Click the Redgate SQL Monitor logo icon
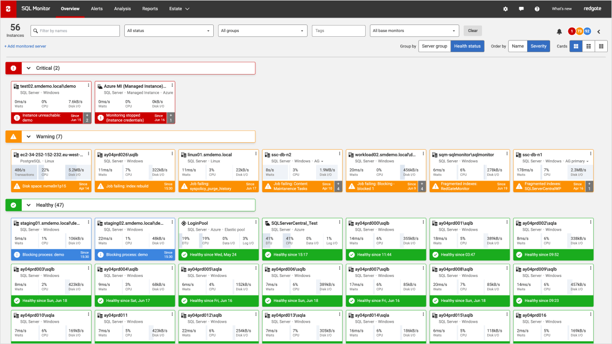 8,9
